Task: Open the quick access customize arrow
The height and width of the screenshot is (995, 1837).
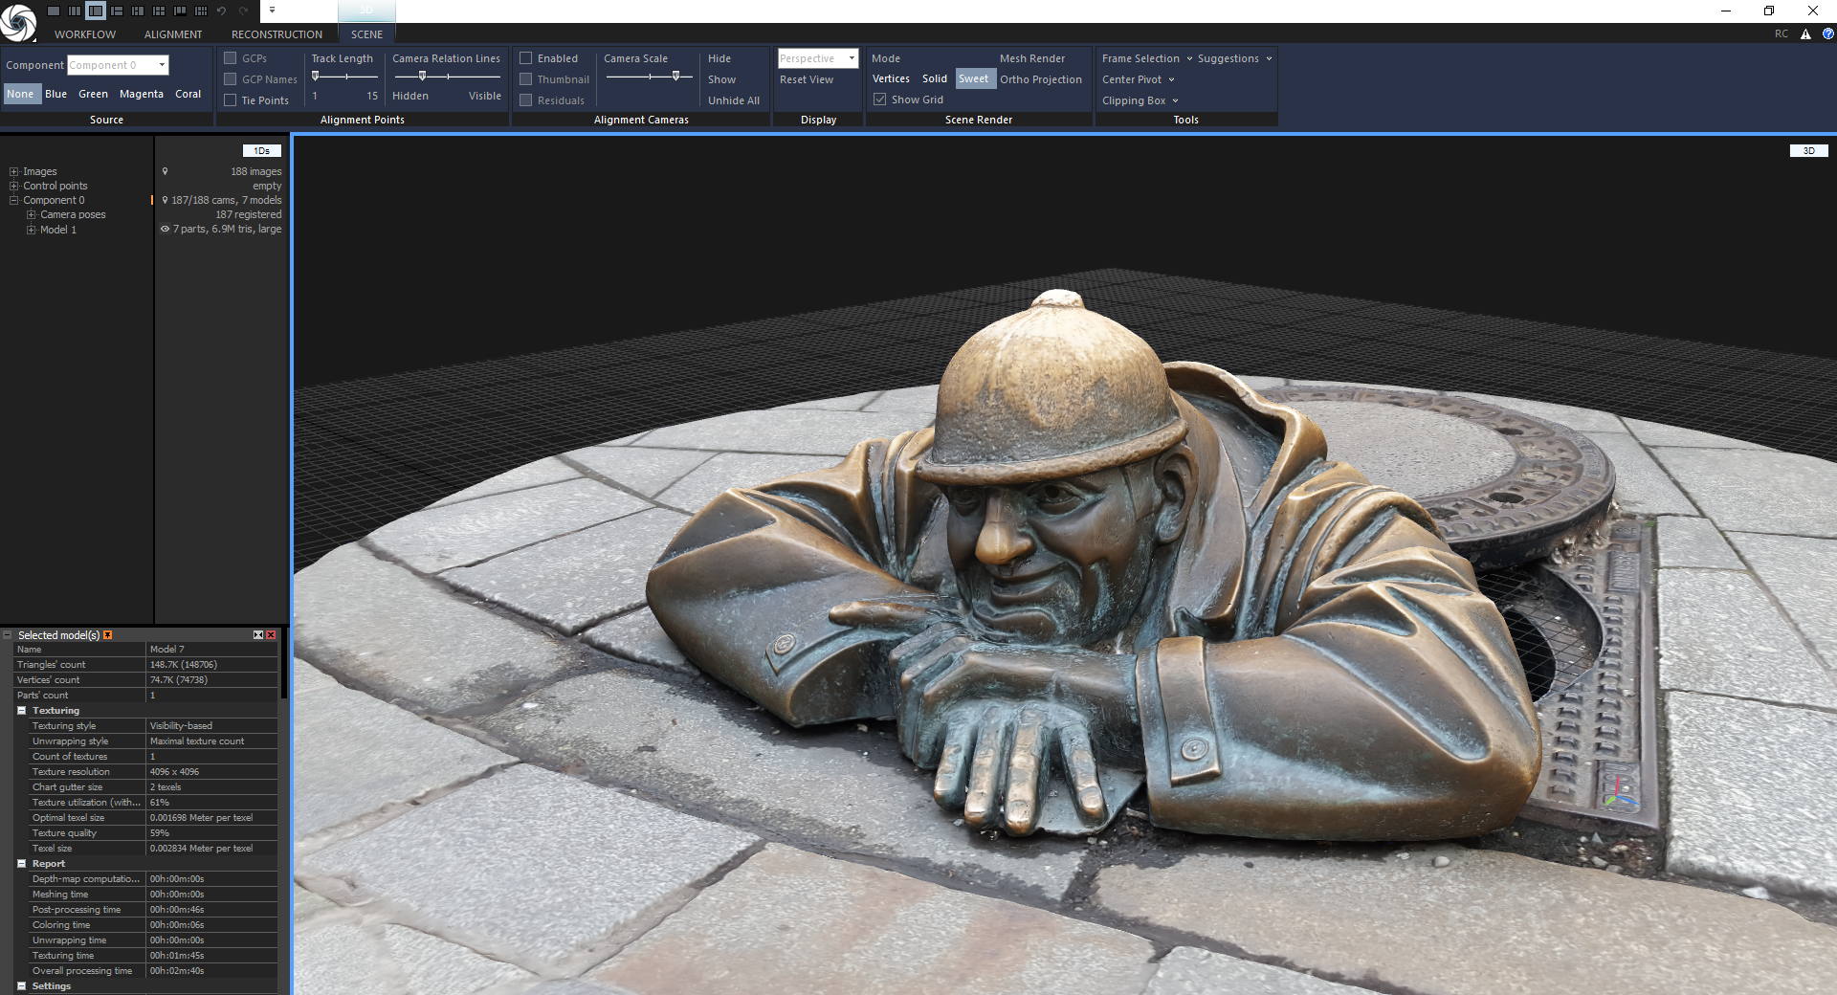Action: [x=272, y=11]
